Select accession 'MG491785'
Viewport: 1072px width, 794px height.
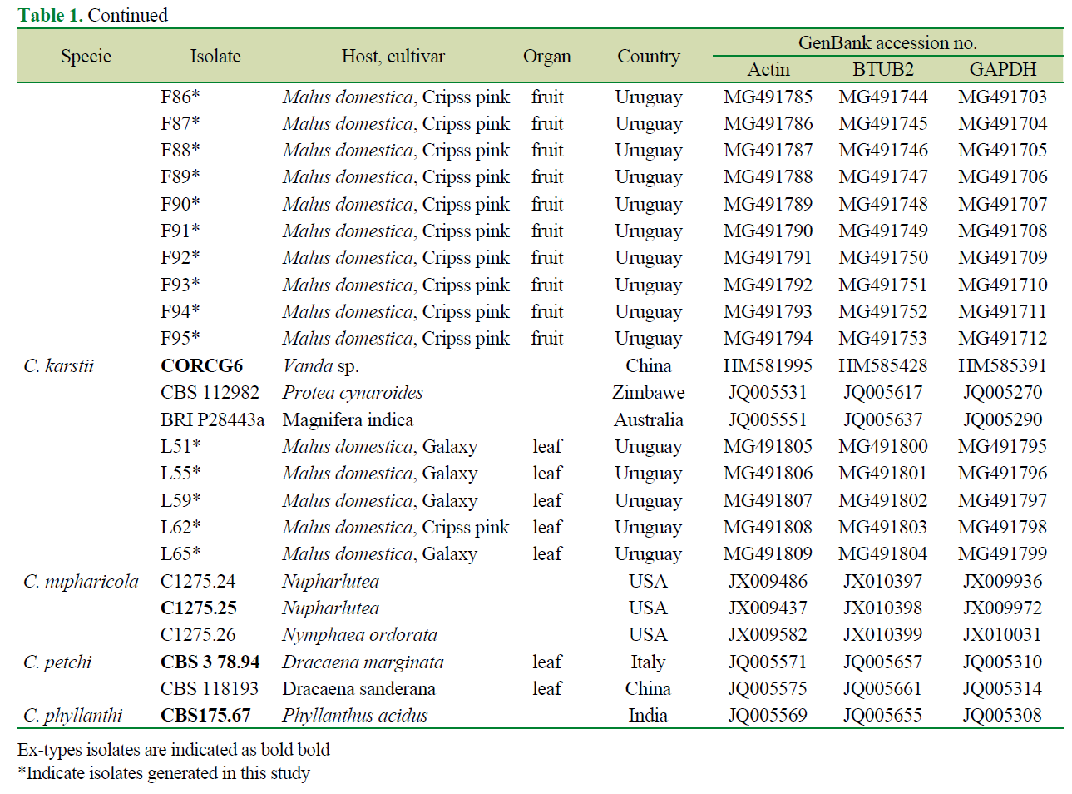(x=768, y=97)
